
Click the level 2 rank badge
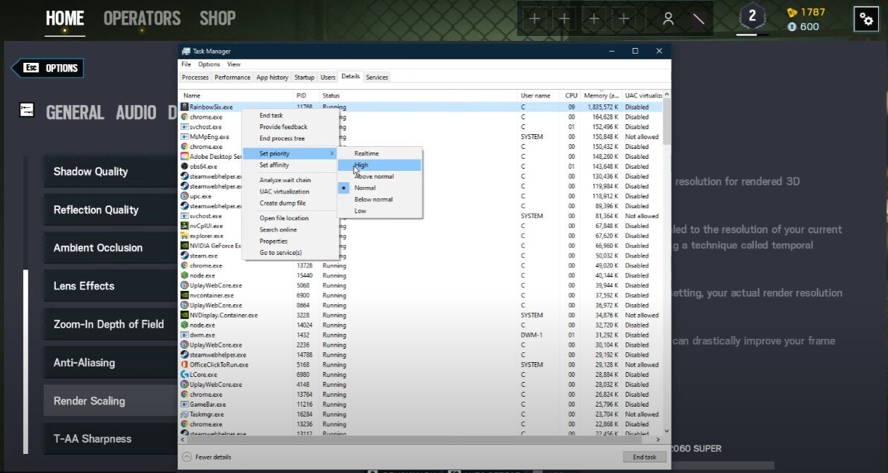click(x=752, y=17)
